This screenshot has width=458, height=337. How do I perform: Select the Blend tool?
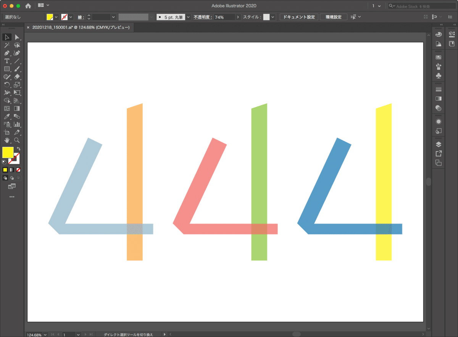(x=17, y=116)
